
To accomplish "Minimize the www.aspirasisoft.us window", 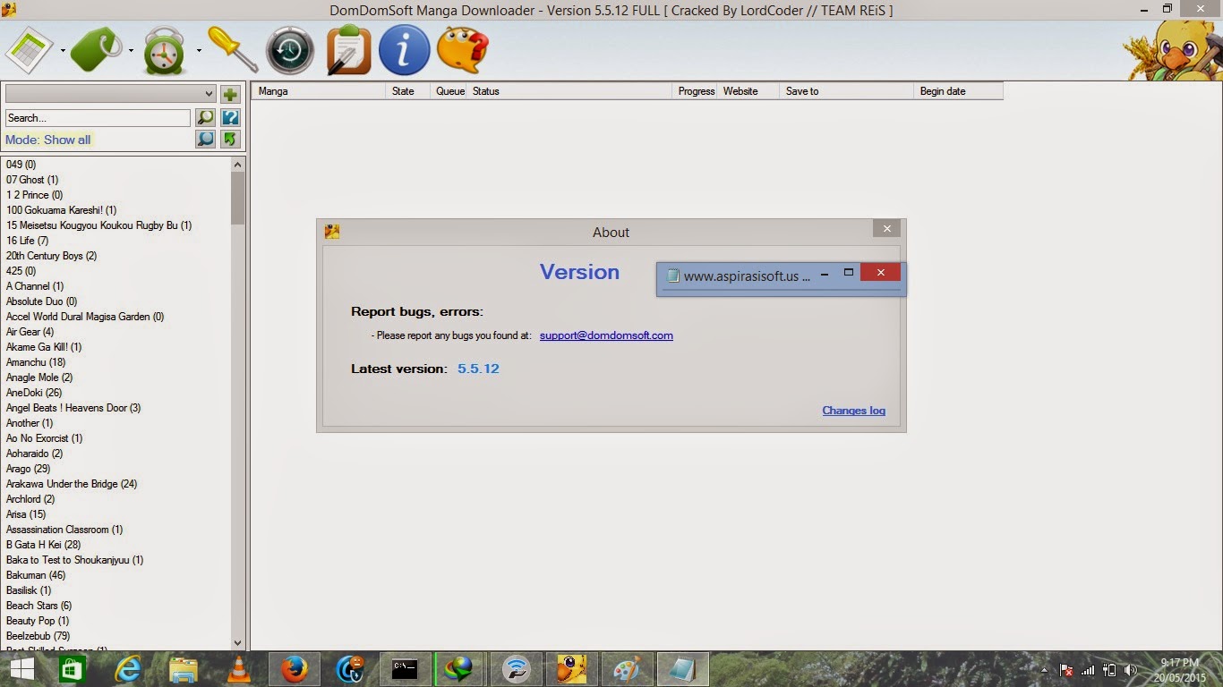I will point(825,274).
